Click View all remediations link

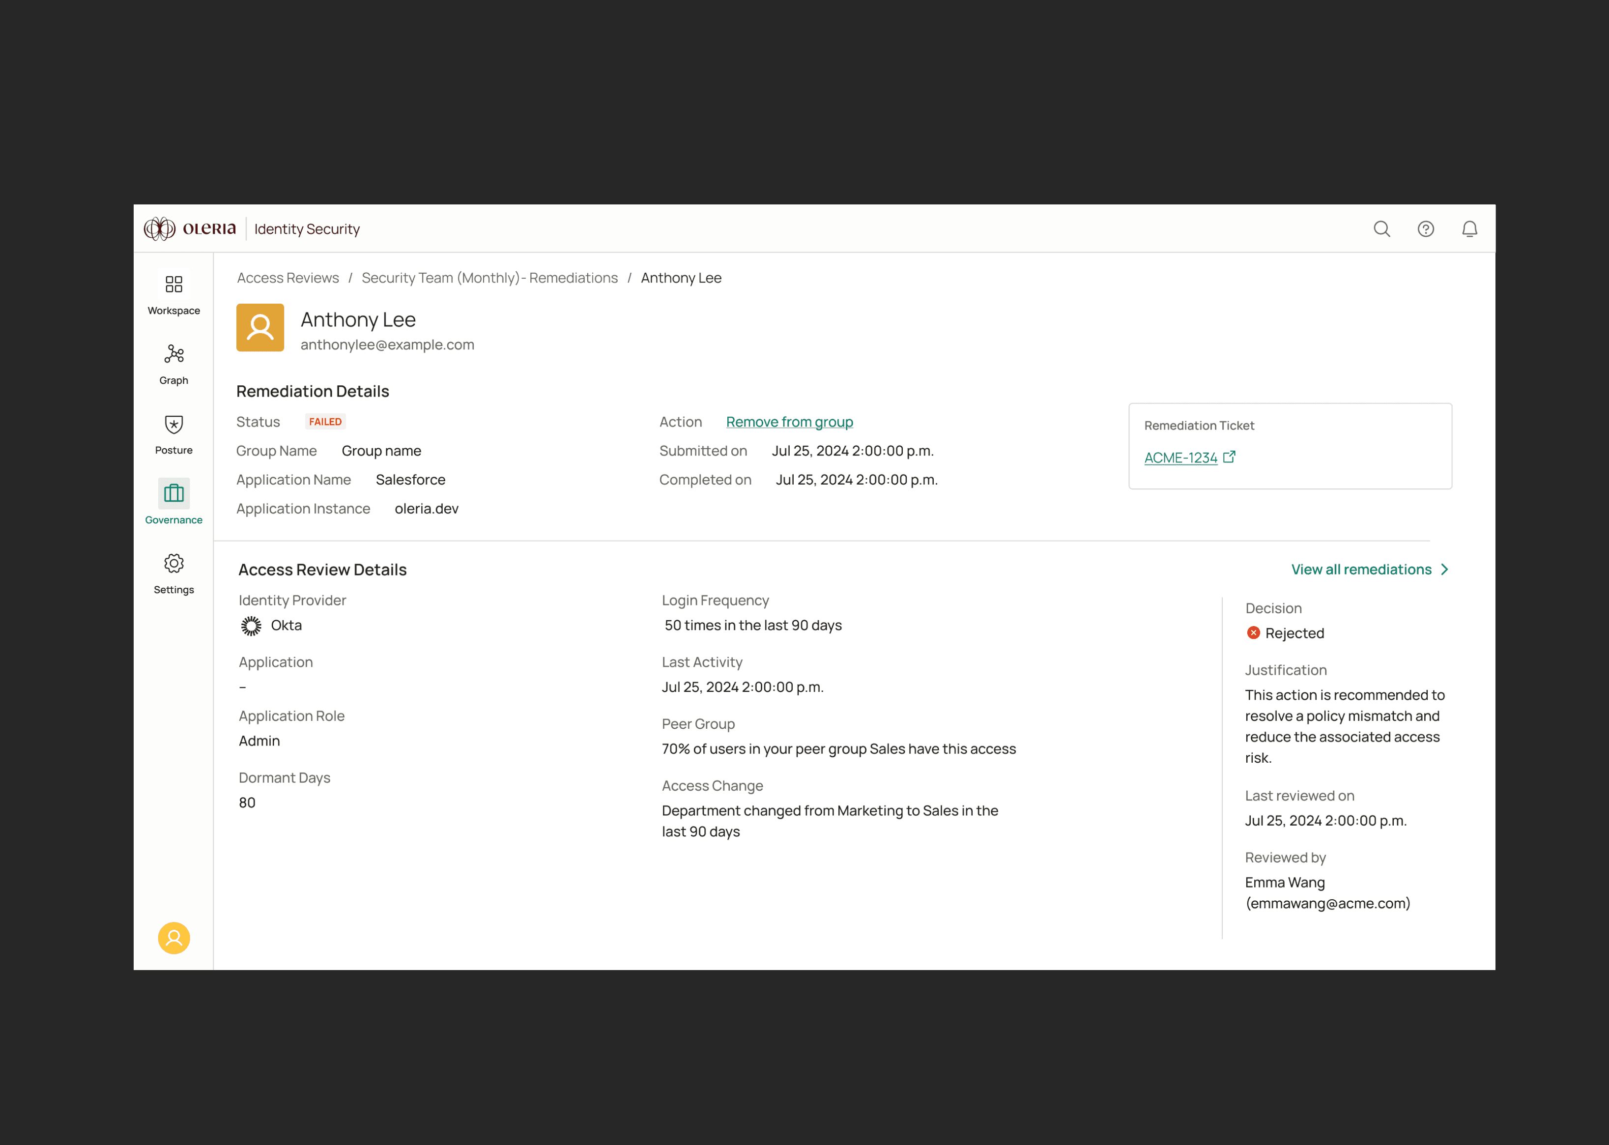click(x=1361, y=570)
